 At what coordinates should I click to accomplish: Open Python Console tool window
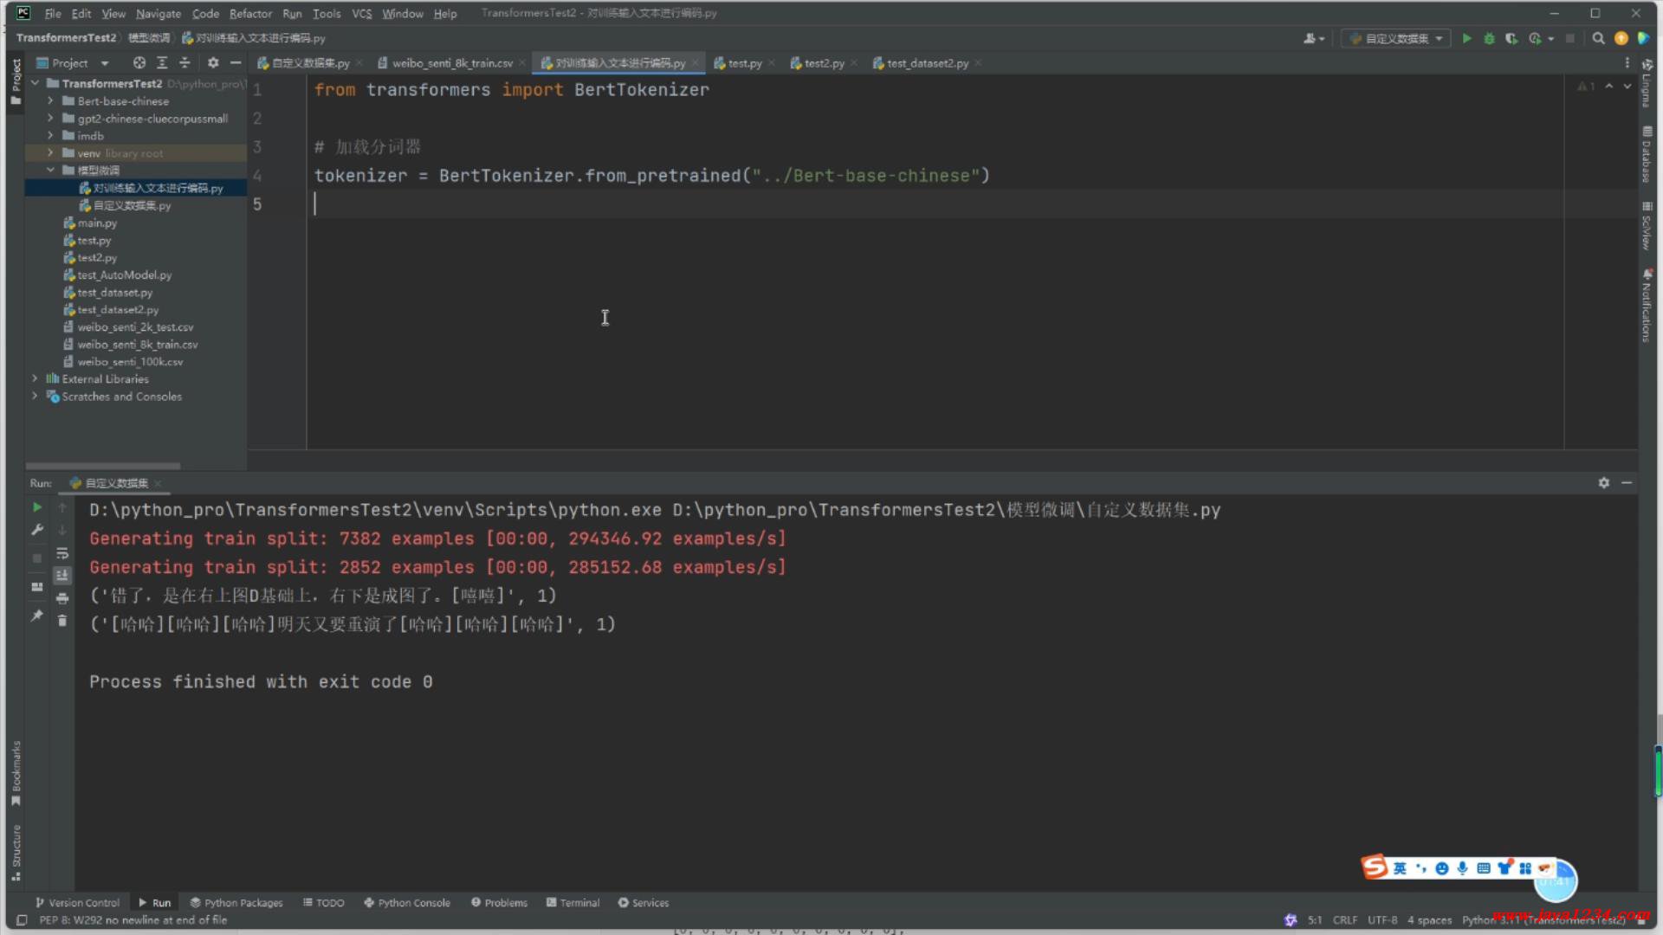407,902
